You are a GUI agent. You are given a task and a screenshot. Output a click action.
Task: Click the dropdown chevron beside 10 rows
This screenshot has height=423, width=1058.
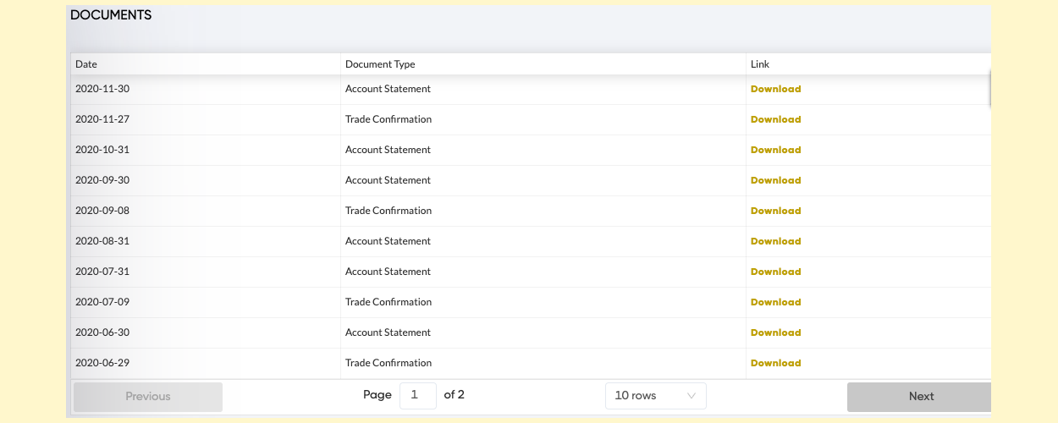pyautogui.click(x=692, y=396)
